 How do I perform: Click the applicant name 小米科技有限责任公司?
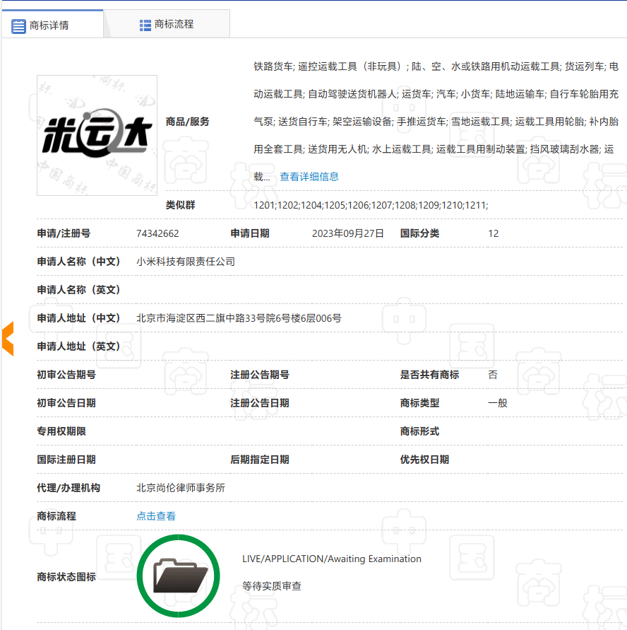pyautogui.click(x=186, y=262)
